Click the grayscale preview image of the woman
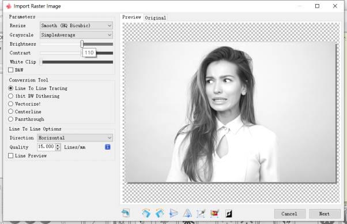 (x=230, y=112)
